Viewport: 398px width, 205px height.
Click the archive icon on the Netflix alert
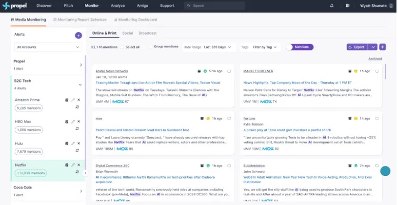coord(67,165)
